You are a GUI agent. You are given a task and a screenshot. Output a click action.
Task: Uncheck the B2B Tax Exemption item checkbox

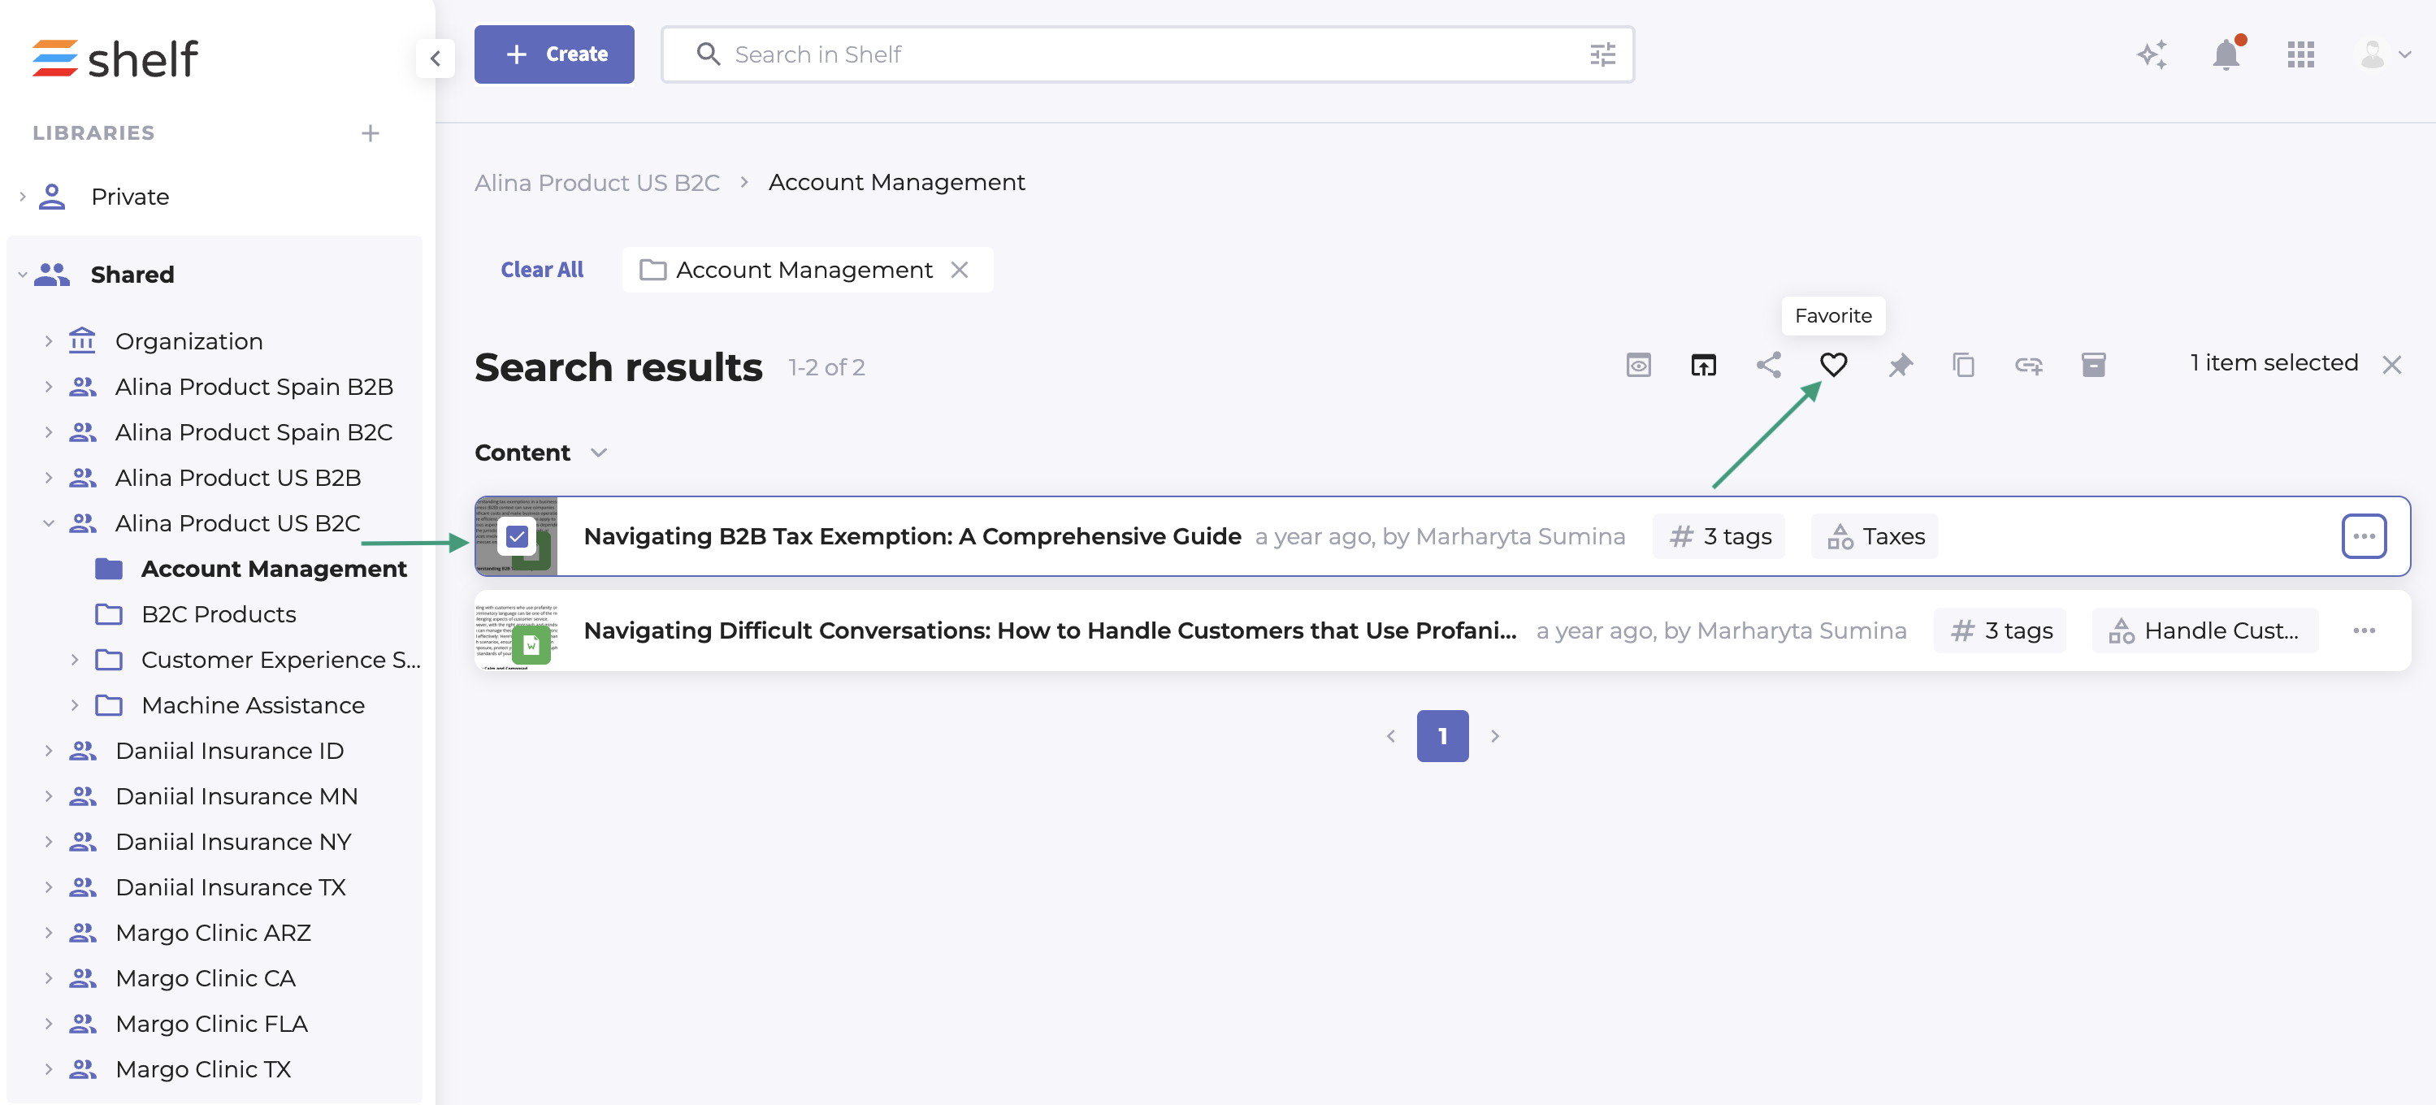[518, 536]
